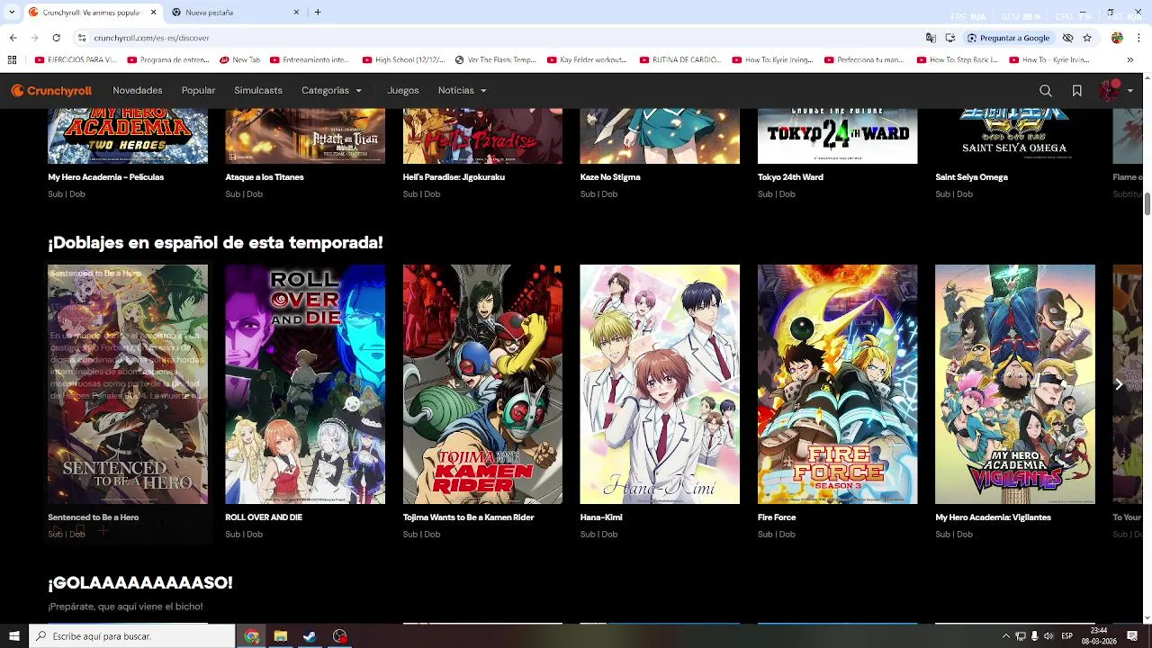Image resolution: width=1152 pixels, height=648 pixels.
Task: Open the New Tab bookmark
Action: click(239, 60)
